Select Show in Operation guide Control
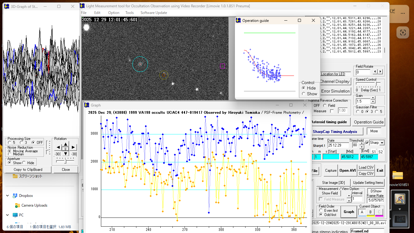Viewport: 414px width, 233px height. [304, 94]
